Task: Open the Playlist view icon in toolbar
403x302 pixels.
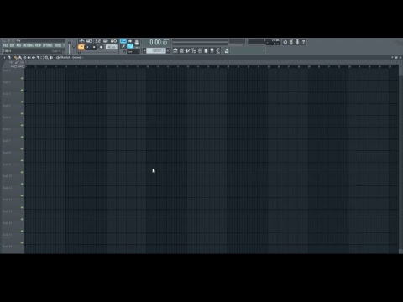Action: point(175,50)
